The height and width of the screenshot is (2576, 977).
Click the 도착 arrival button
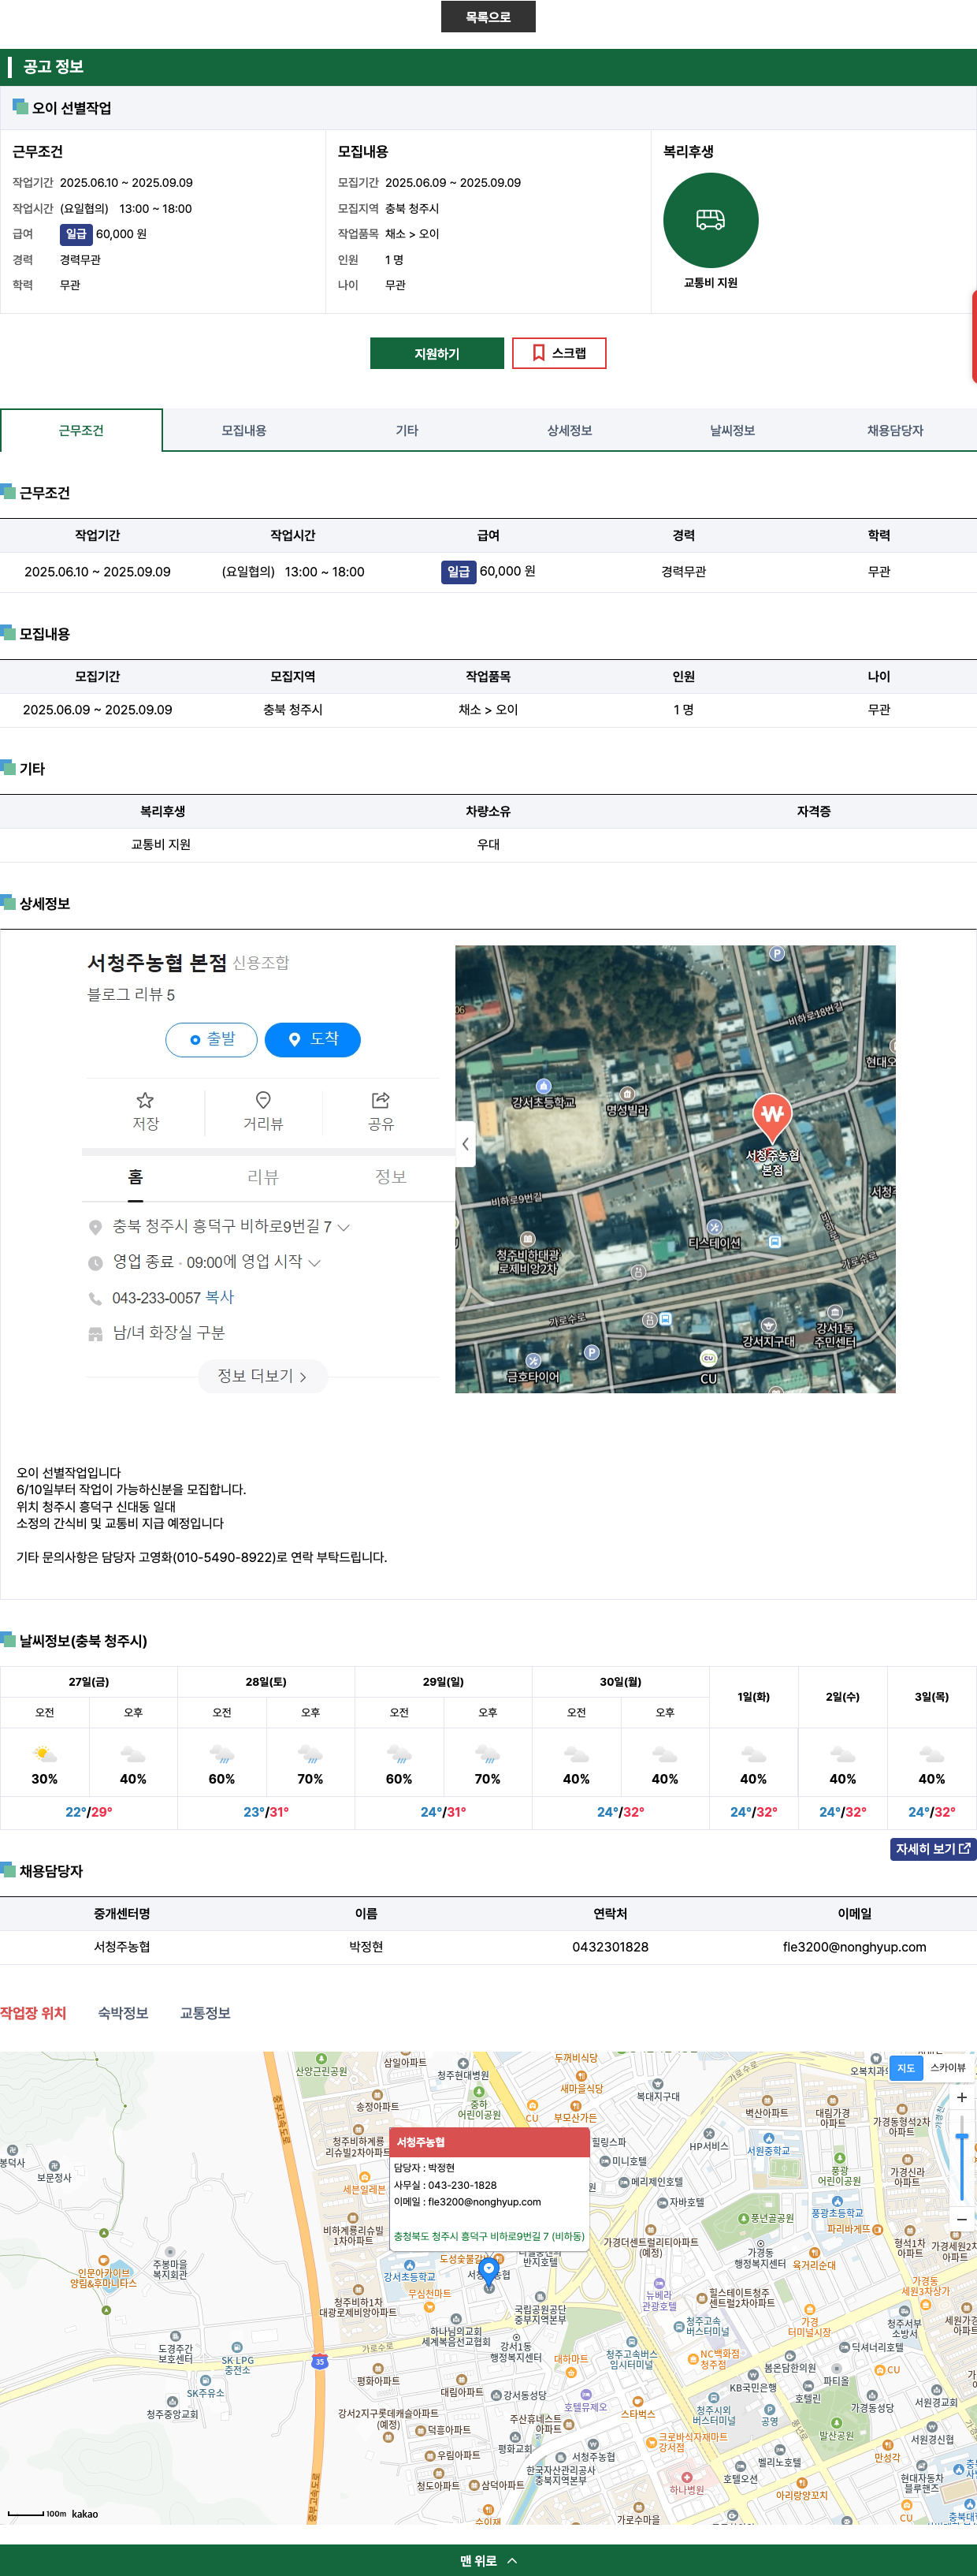(x=313, y=1040)
